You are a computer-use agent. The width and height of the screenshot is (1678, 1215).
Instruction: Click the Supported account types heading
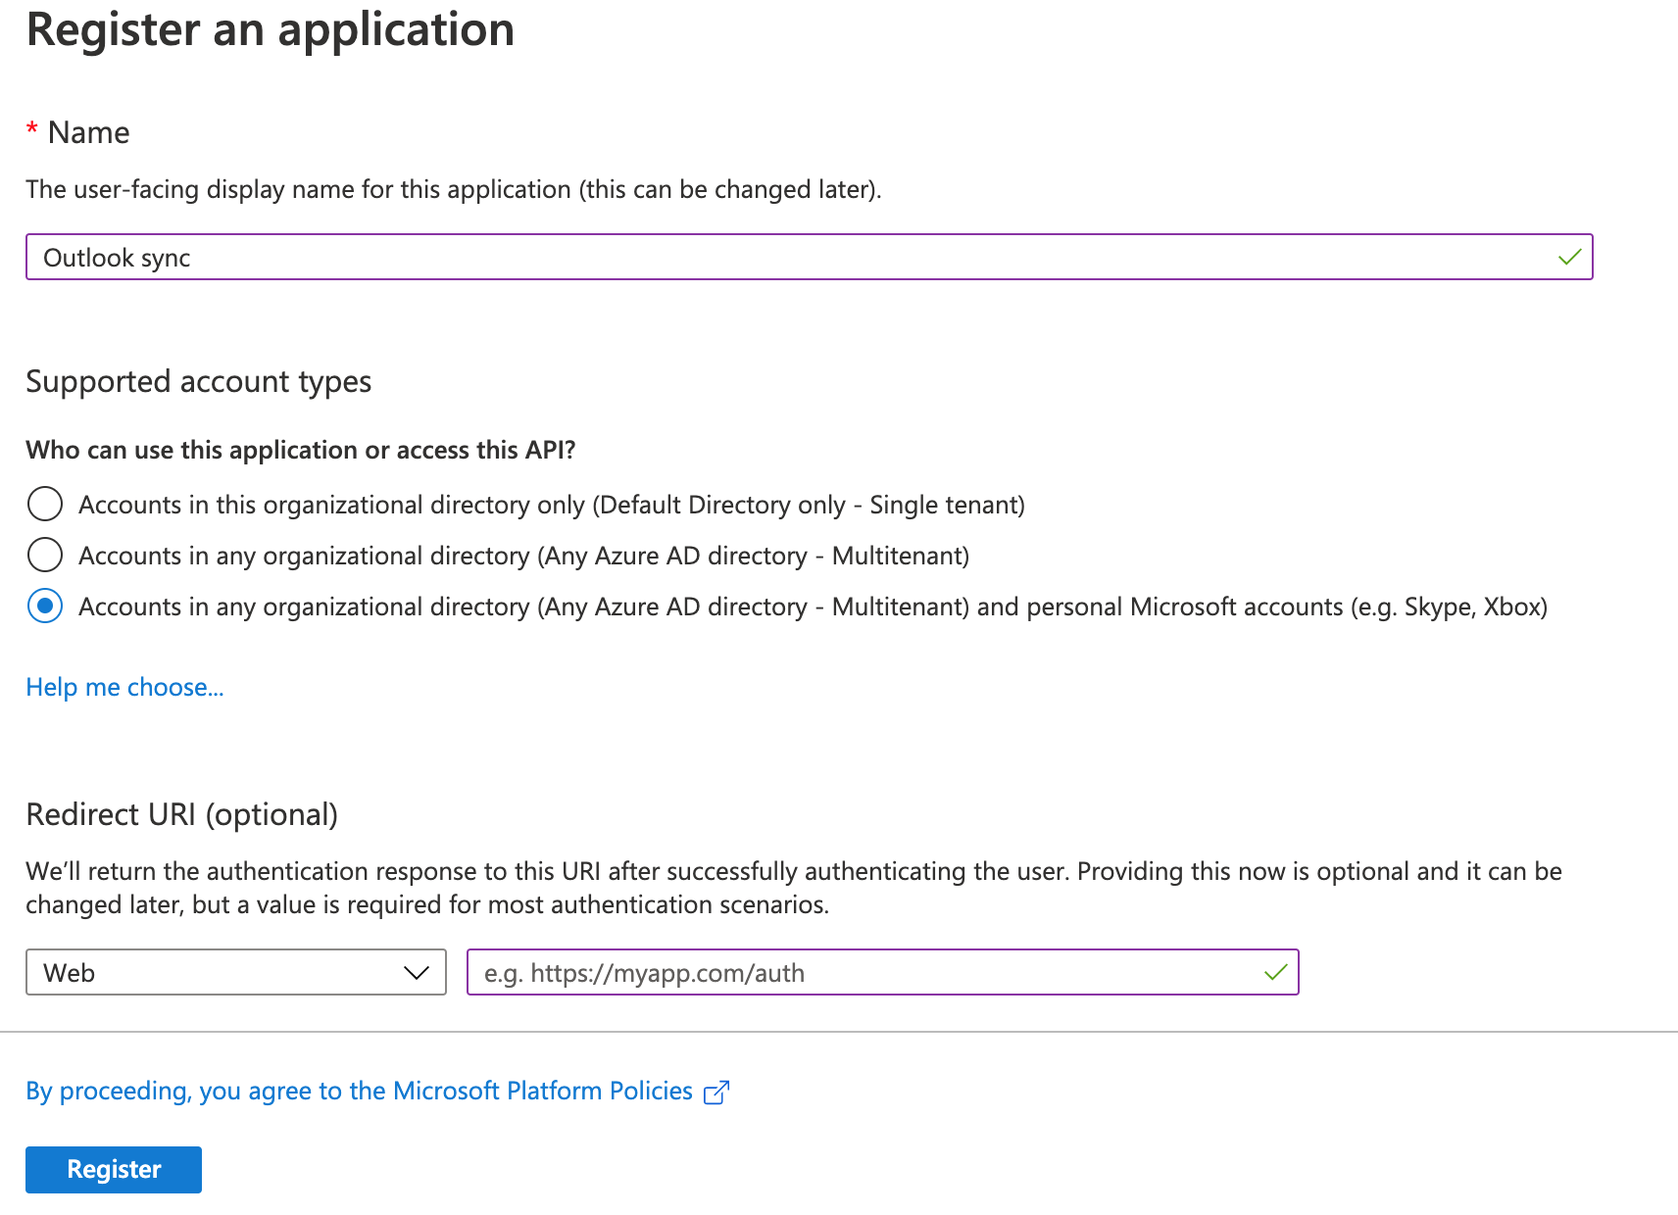coord(199,381)
